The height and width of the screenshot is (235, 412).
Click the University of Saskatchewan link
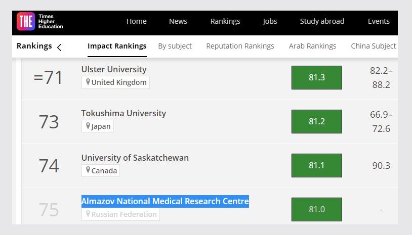(135, 158)
